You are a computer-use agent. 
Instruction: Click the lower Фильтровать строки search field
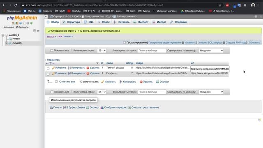[152, 92]
